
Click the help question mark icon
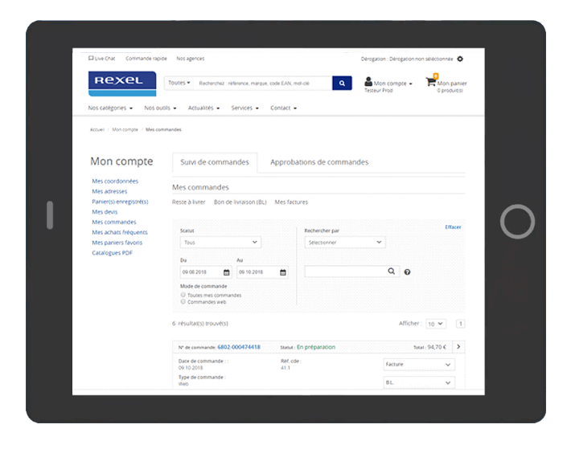tap(408, 272)
